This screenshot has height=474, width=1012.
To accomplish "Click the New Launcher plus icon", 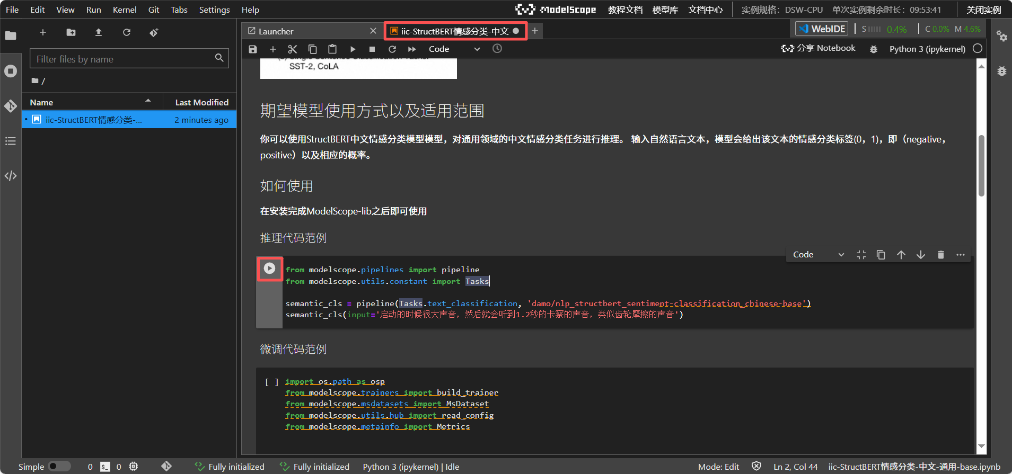I will [43, 32].
